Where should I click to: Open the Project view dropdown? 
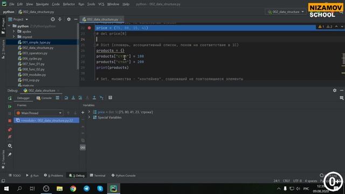click(18, 19)
